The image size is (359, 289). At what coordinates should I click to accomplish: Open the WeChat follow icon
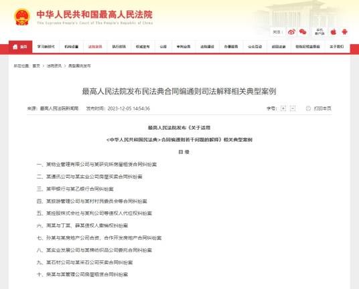[x=303, y=32]
